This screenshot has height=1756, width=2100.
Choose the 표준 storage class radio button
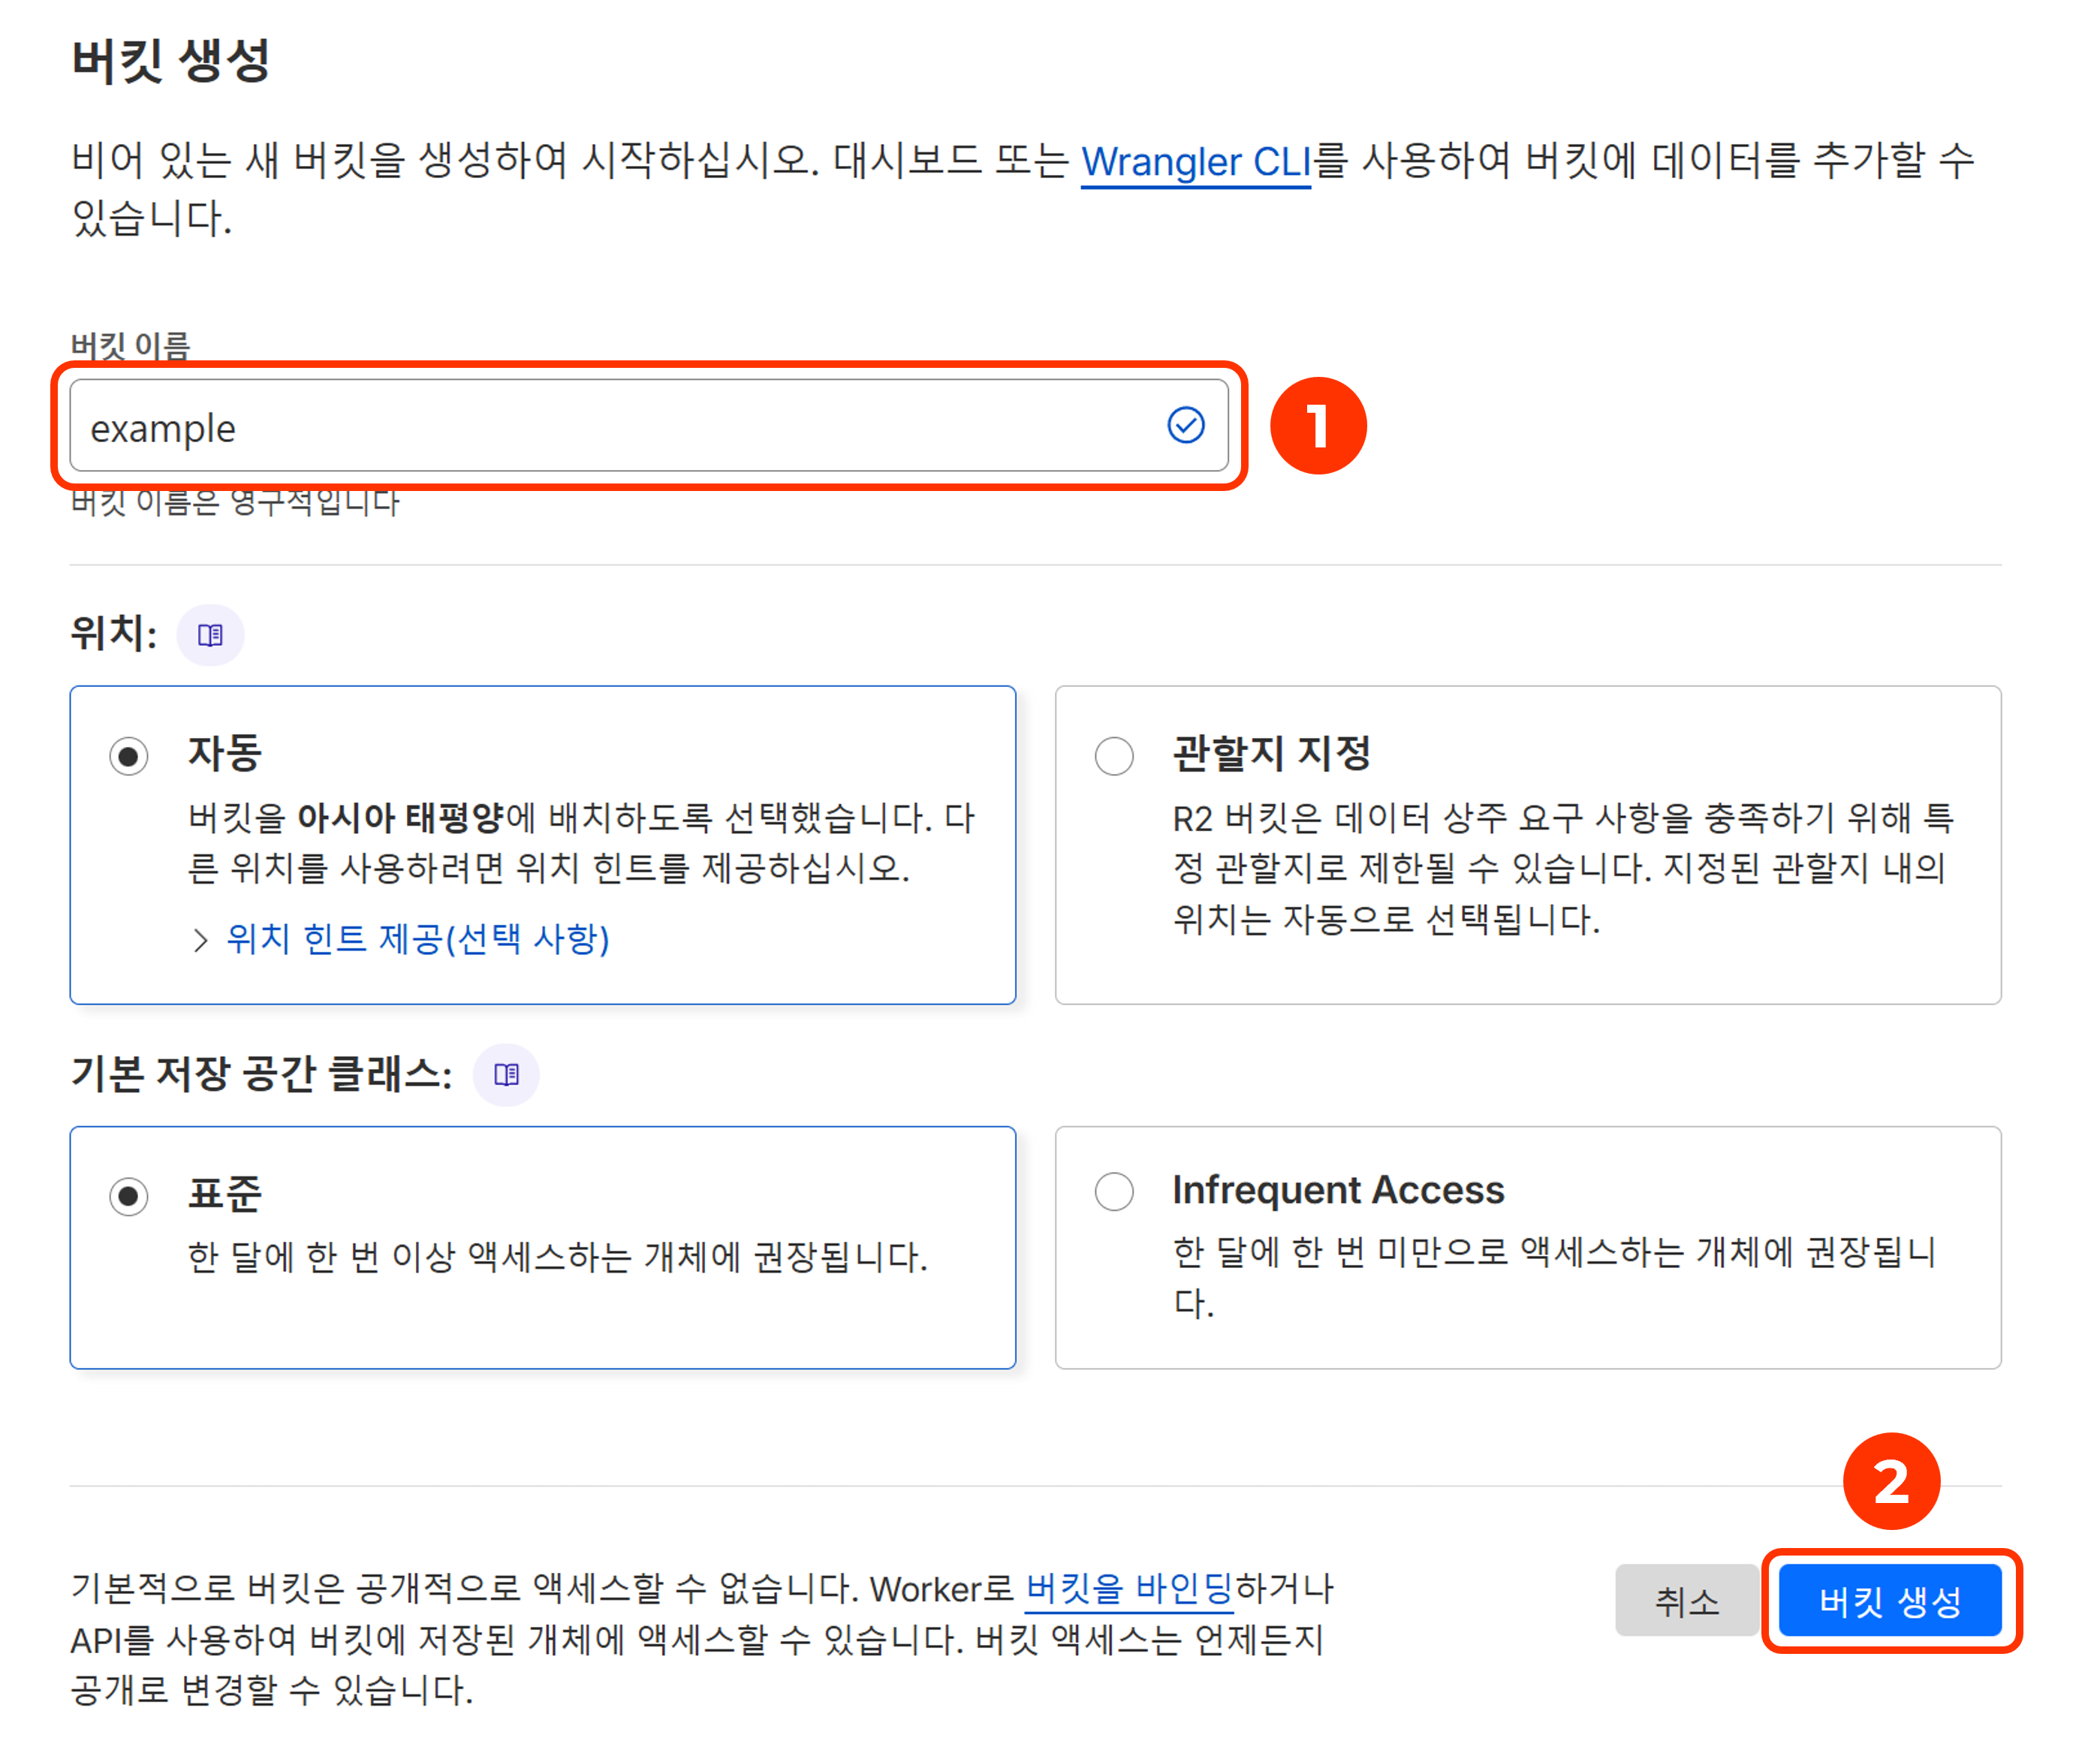(x=129, y=1196)
